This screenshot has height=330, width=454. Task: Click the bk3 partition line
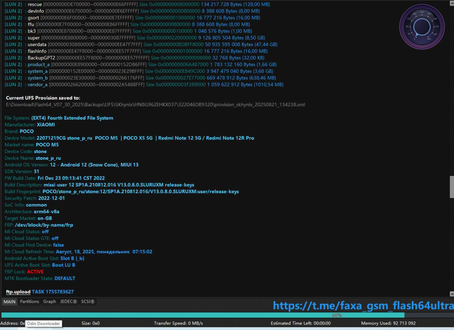[128, 31]
